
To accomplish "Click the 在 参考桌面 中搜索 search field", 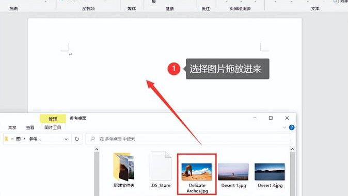I will pyautogui.click(x=188, y=139).
